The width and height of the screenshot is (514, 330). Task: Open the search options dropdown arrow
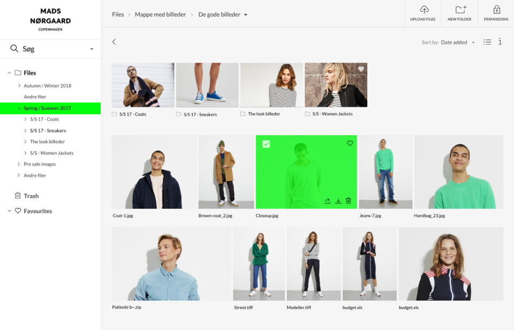(92, 49)
